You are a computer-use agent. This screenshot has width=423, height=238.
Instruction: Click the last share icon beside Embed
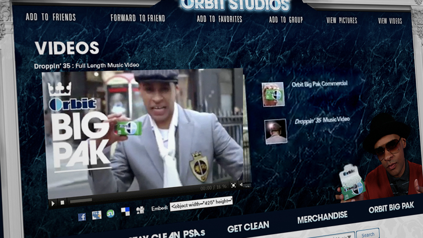[140, 210]
